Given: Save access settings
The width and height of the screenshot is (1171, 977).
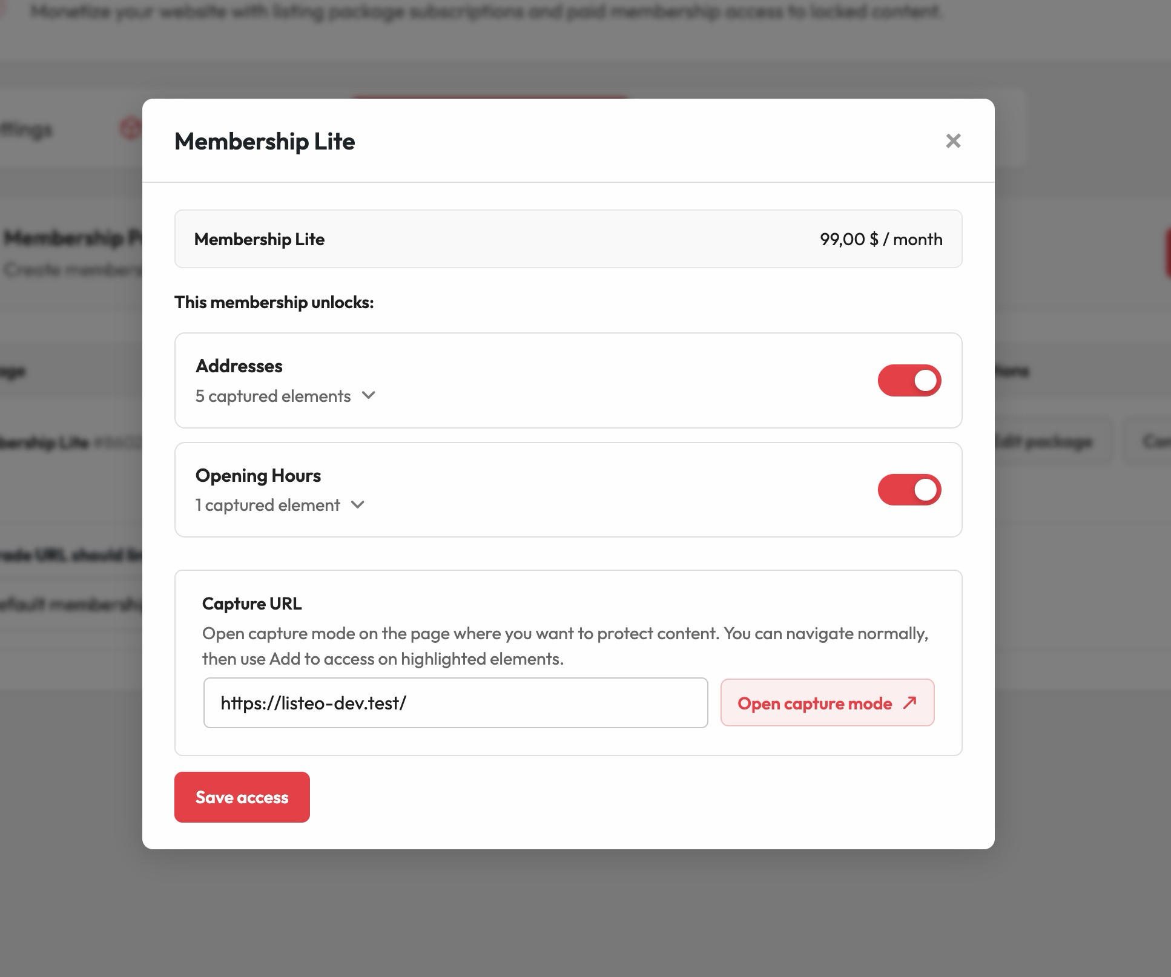Looking at the screenshot, I should coord(242,797).
